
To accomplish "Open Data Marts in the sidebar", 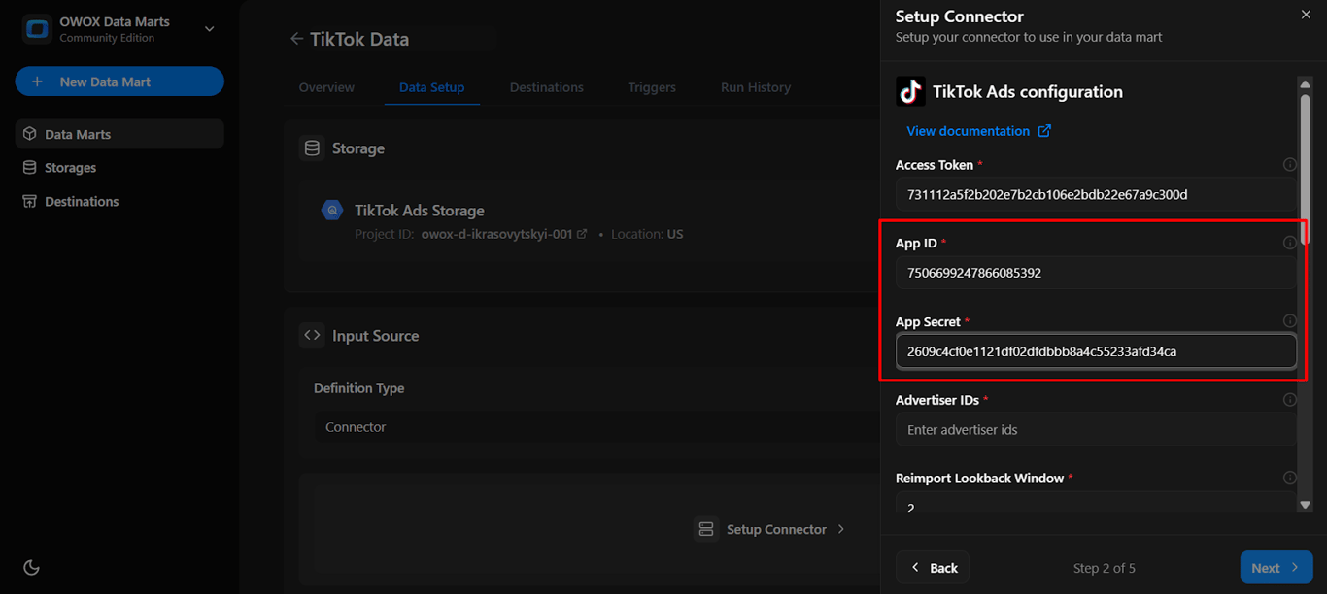I will [x=119, y=134].
